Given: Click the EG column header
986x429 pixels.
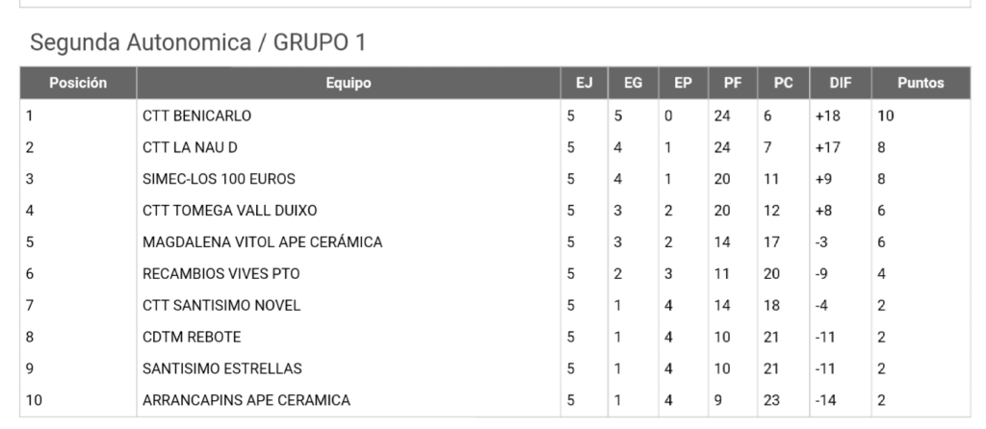Looking at the screenshot, I should (634, 83).
